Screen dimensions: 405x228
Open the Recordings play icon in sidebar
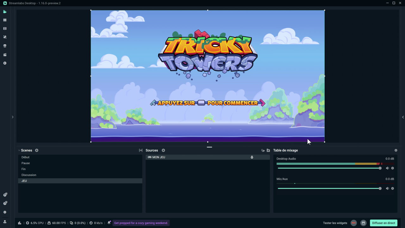(5, 63)
